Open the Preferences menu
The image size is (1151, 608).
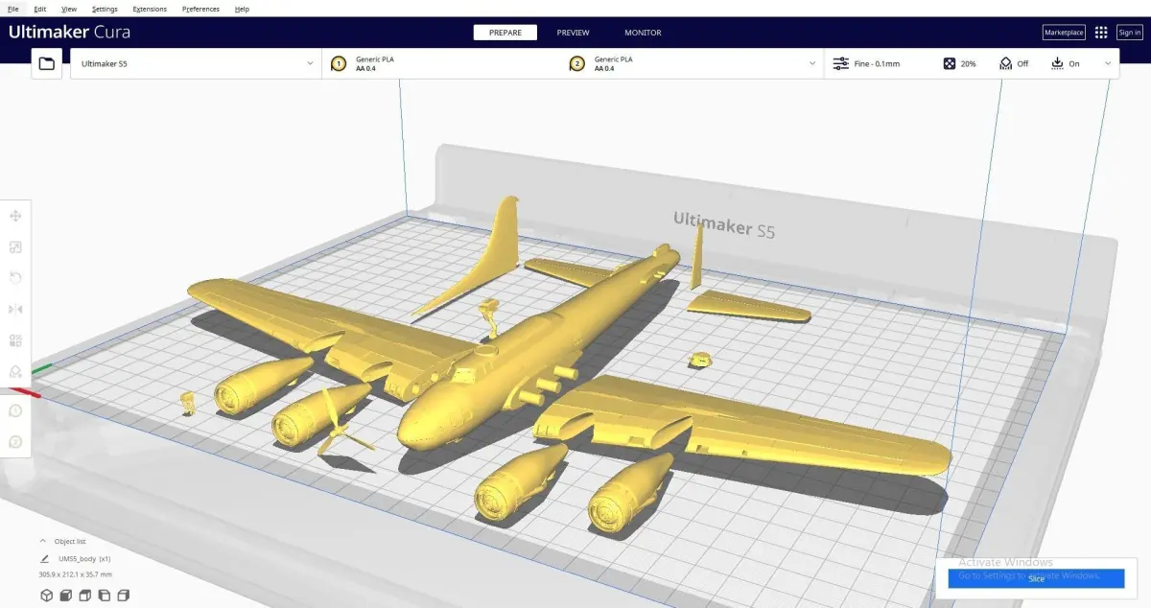(x=200, y=9)
